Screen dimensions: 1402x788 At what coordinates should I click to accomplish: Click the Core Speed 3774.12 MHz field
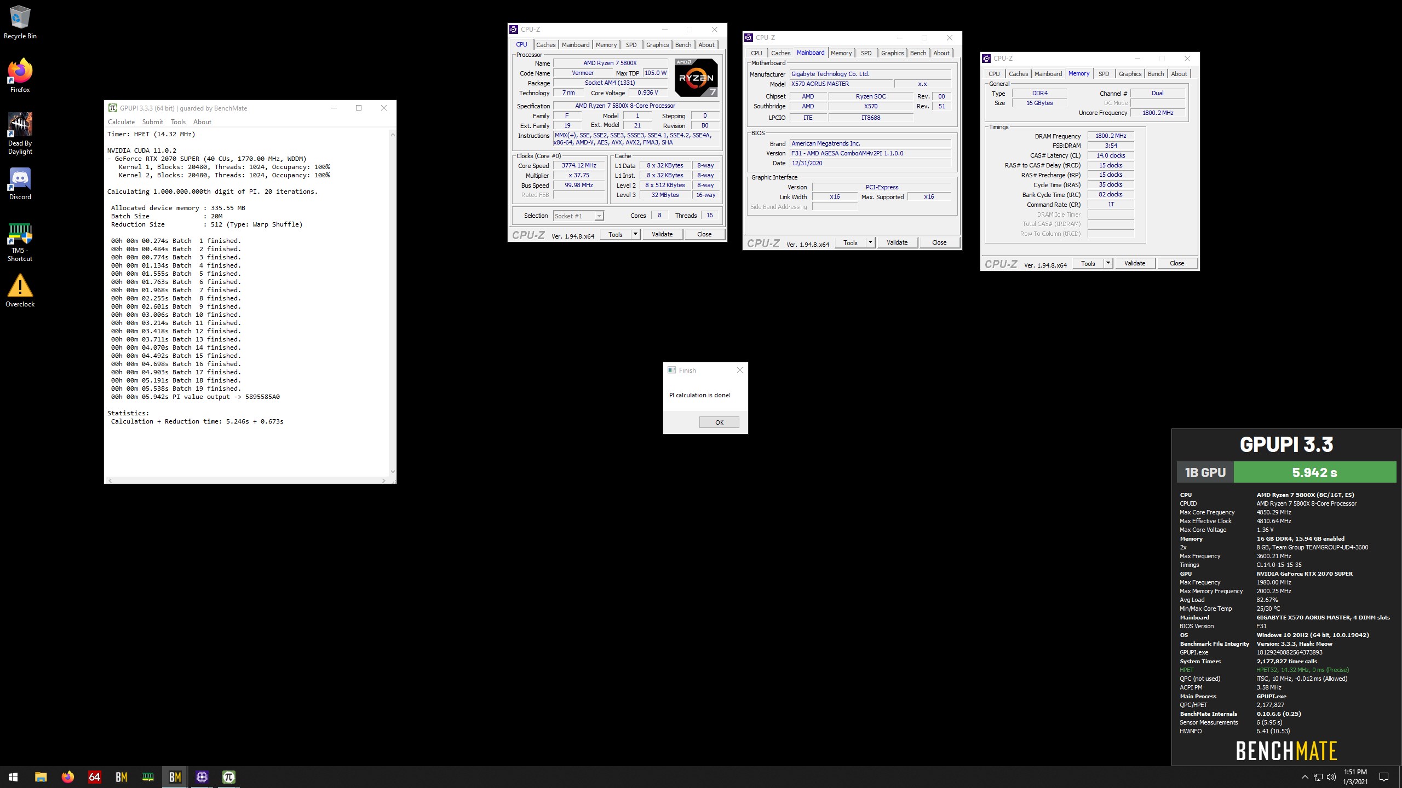(x=579, y=165)
